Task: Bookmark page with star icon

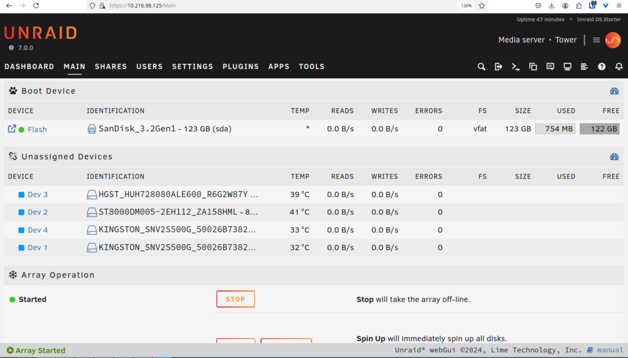Action: coord(482,6)
